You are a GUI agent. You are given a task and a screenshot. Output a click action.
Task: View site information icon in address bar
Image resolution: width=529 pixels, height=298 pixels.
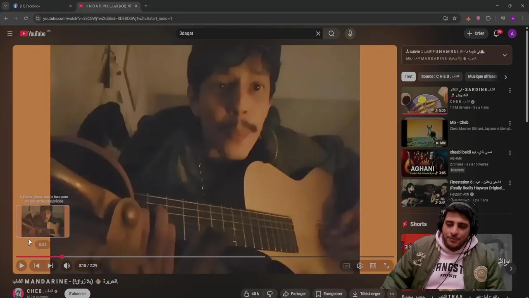point(38,18)
